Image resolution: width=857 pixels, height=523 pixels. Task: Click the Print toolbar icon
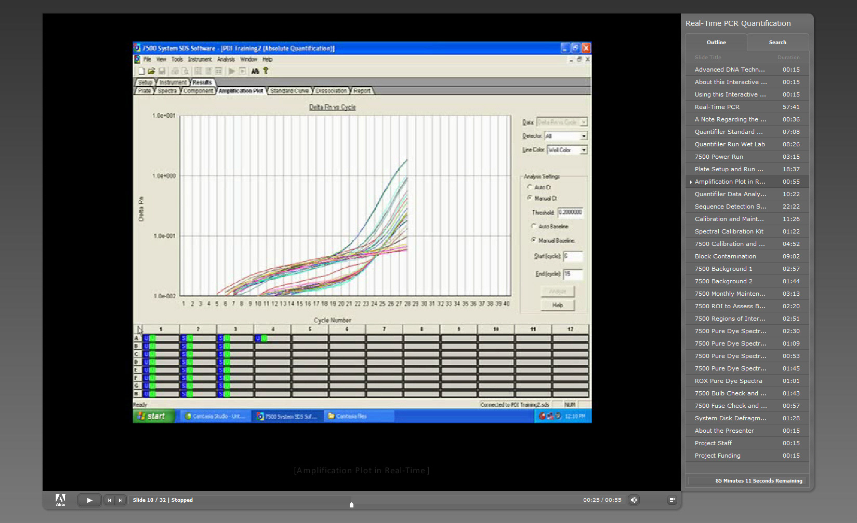(x=175, y=71)
